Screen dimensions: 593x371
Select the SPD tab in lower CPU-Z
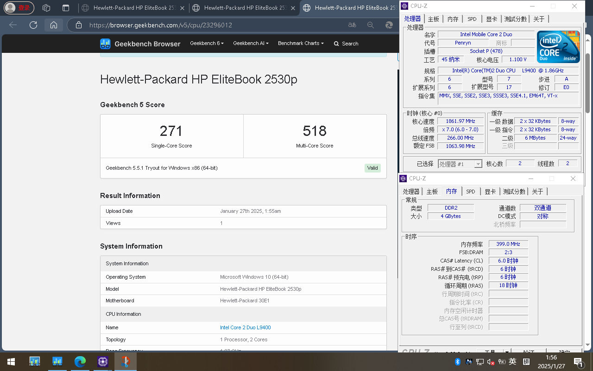pyautogui.click(x=471, y=192)
